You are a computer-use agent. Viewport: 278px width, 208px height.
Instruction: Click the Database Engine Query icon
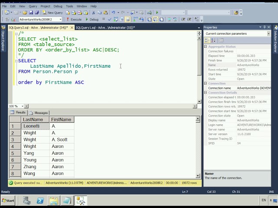click(68, 13)
